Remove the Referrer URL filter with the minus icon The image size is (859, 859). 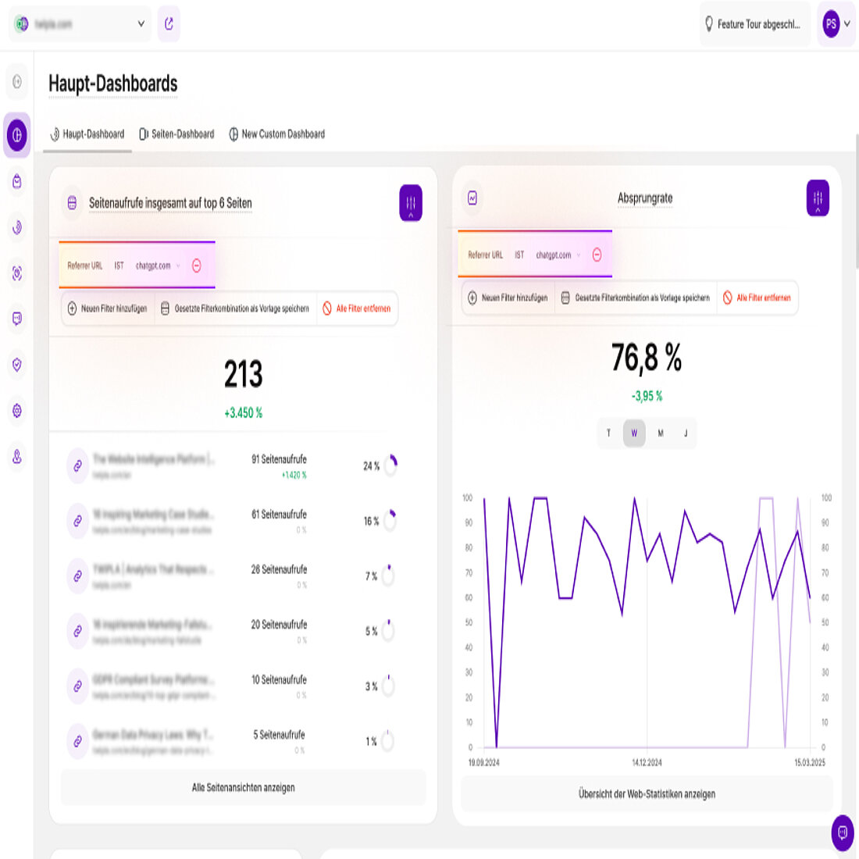(x=198, y=266)
